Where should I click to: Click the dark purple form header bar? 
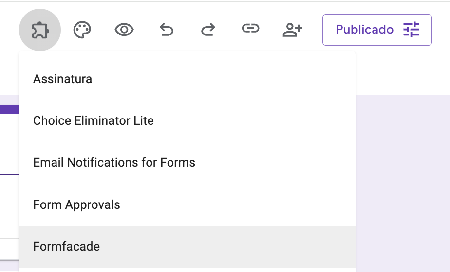(9, 109)
